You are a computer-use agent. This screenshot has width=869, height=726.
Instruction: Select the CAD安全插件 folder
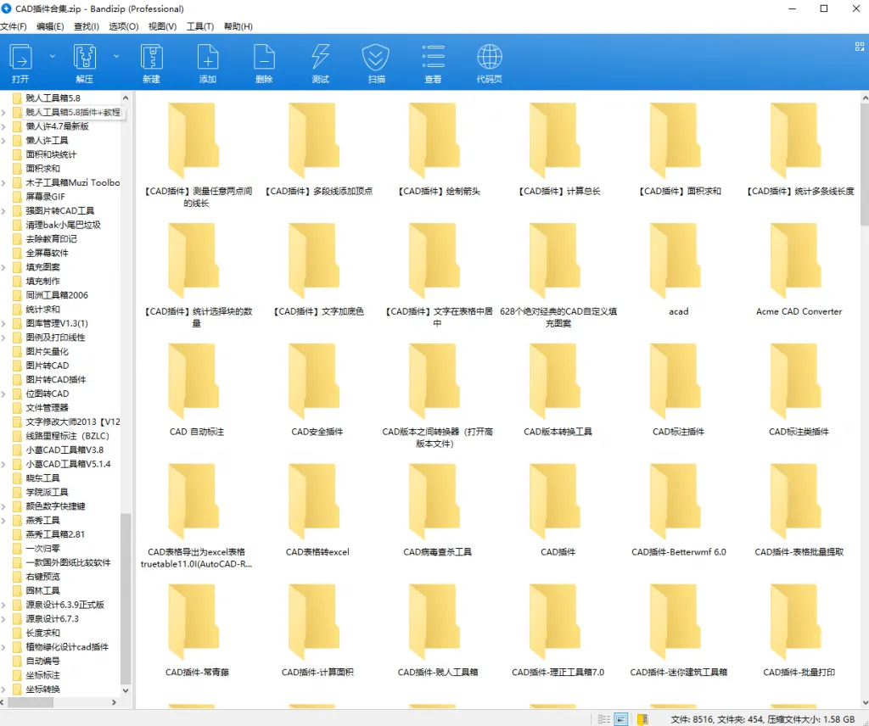click(317, 390)
